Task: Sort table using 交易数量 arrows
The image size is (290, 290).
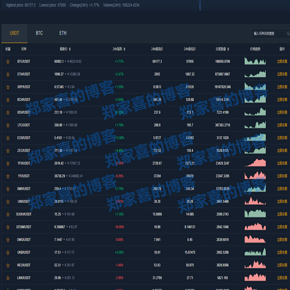Action: tap(228, 49)
